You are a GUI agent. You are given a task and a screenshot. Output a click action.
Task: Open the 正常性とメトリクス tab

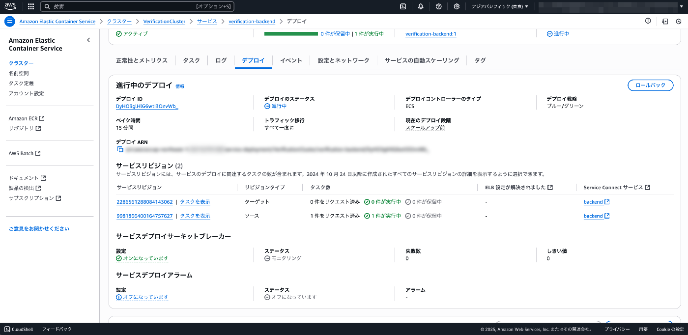[x=142, y=60]
